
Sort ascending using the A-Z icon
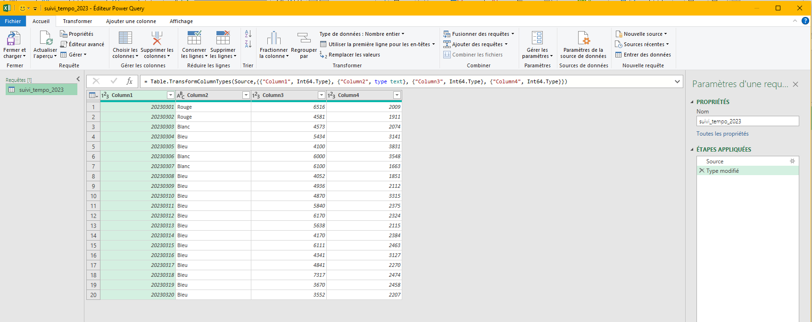tap(248, 34)
